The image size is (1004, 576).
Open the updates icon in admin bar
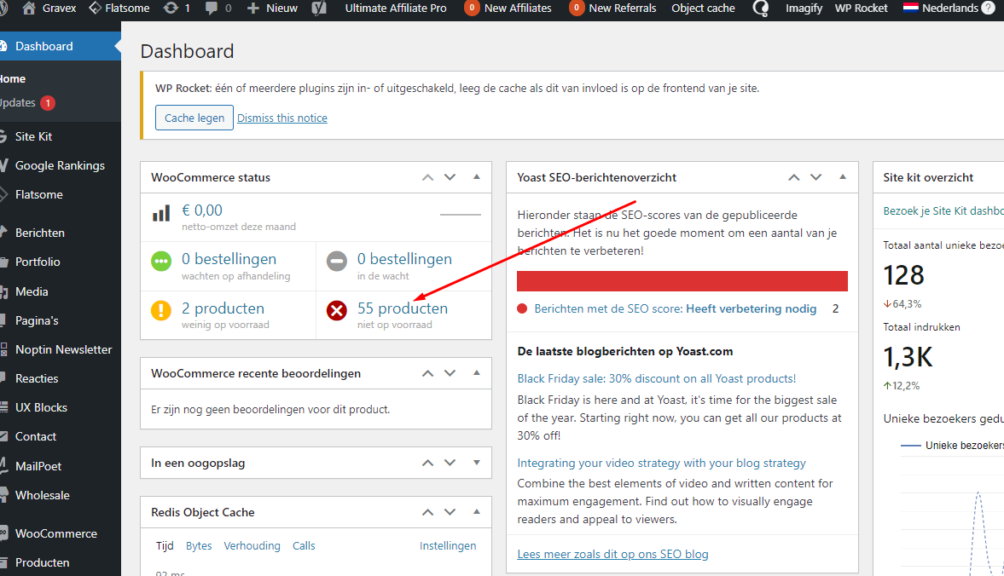point(171,9)
